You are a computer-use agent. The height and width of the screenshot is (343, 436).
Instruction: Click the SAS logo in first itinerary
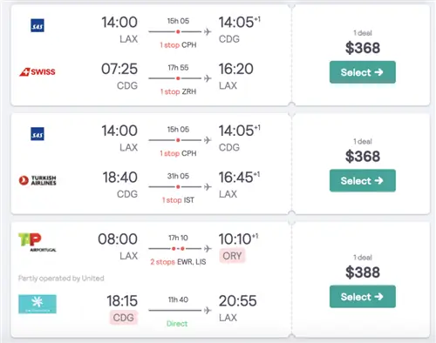(37, 25)
